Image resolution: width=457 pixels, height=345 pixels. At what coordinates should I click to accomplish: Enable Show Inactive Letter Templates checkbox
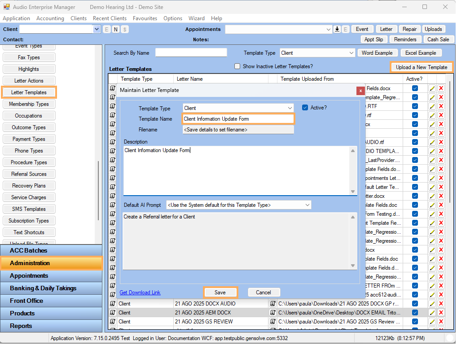(237, 66)
